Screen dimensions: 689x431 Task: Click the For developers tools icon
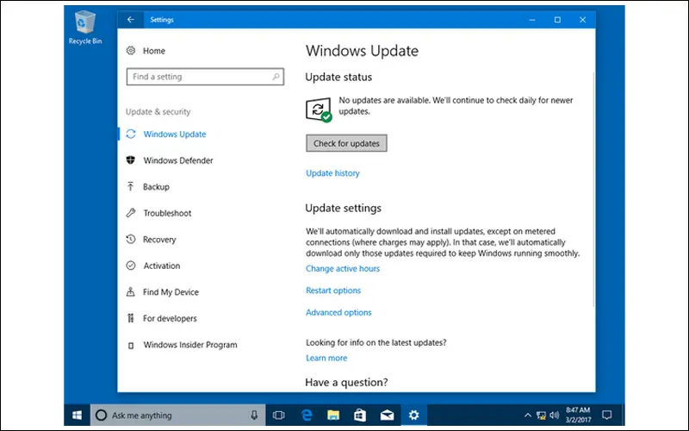[131, 318]
